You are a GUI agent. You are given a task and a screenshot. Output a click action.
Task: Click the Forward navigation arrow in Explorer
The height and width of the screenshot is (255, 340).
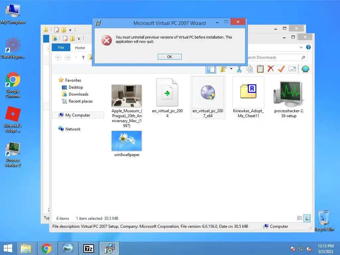coord(68,57)
